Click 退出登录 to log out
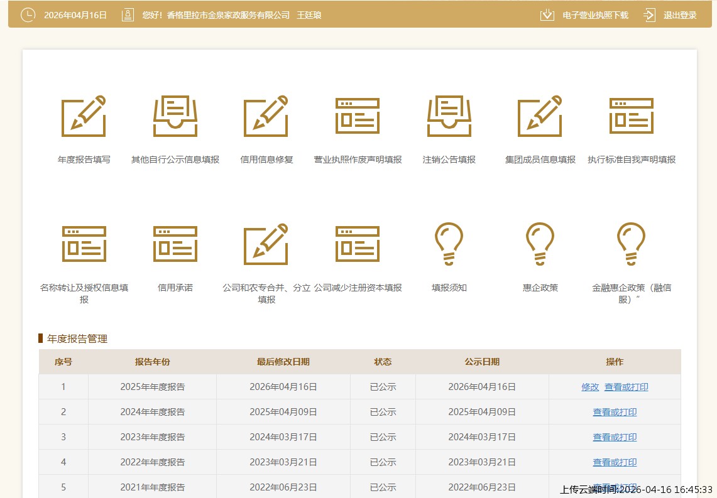The width and height of the screenshot is (717, 498). (x=671, y=15)
